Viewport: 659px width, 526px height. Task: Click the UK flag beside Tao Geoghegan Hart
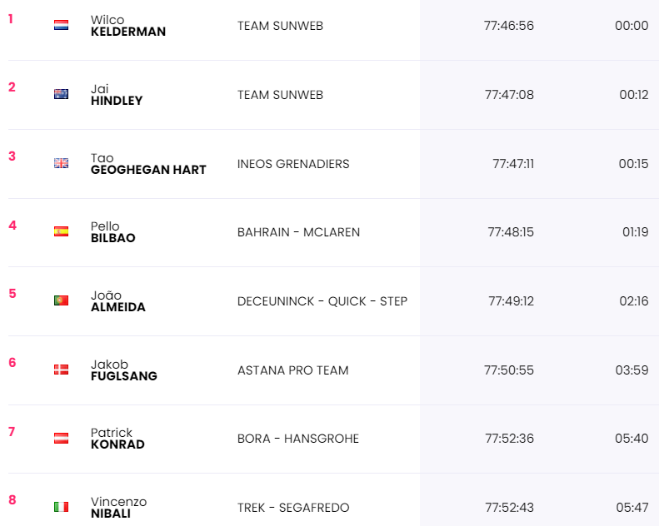coord(61,163)
